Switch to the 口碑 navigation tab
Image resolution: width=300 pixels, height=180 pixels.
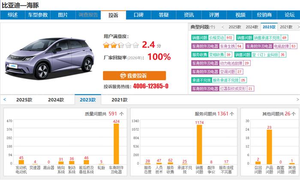138,15
